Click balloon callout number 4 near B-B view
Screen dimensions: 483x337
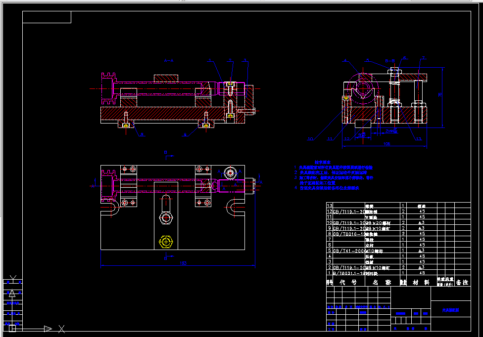(x=345, y=61)
